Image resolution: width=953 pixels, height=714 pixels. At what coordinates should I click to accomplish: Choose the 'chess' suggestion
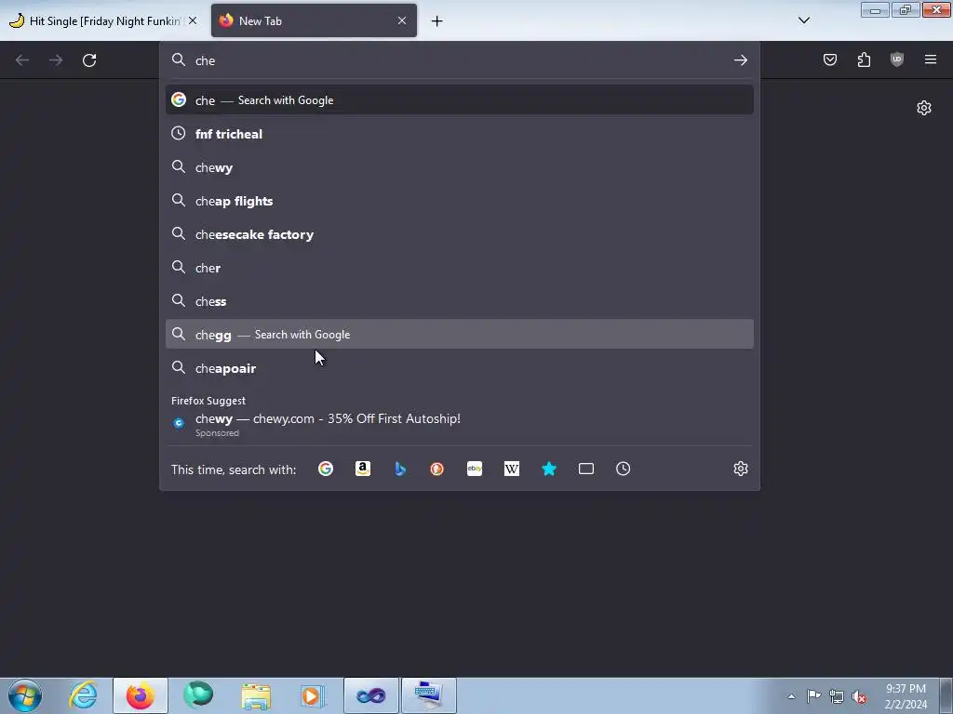point(460,301)
